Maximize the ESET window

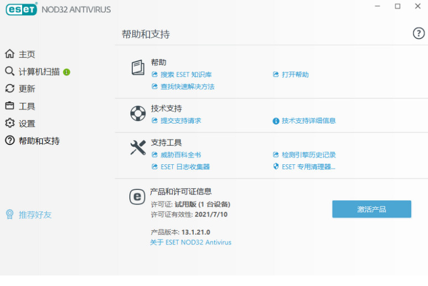(398, 6)
